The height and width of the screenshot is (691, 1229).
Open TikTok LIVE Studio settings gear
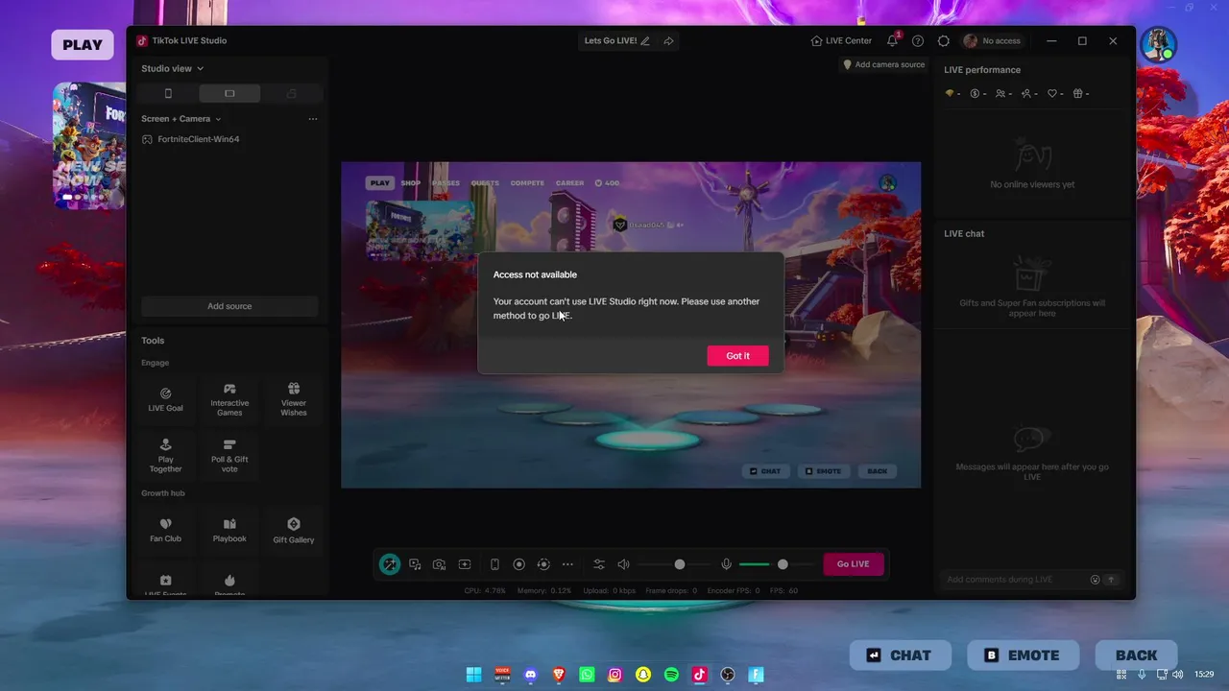[944, 41]
